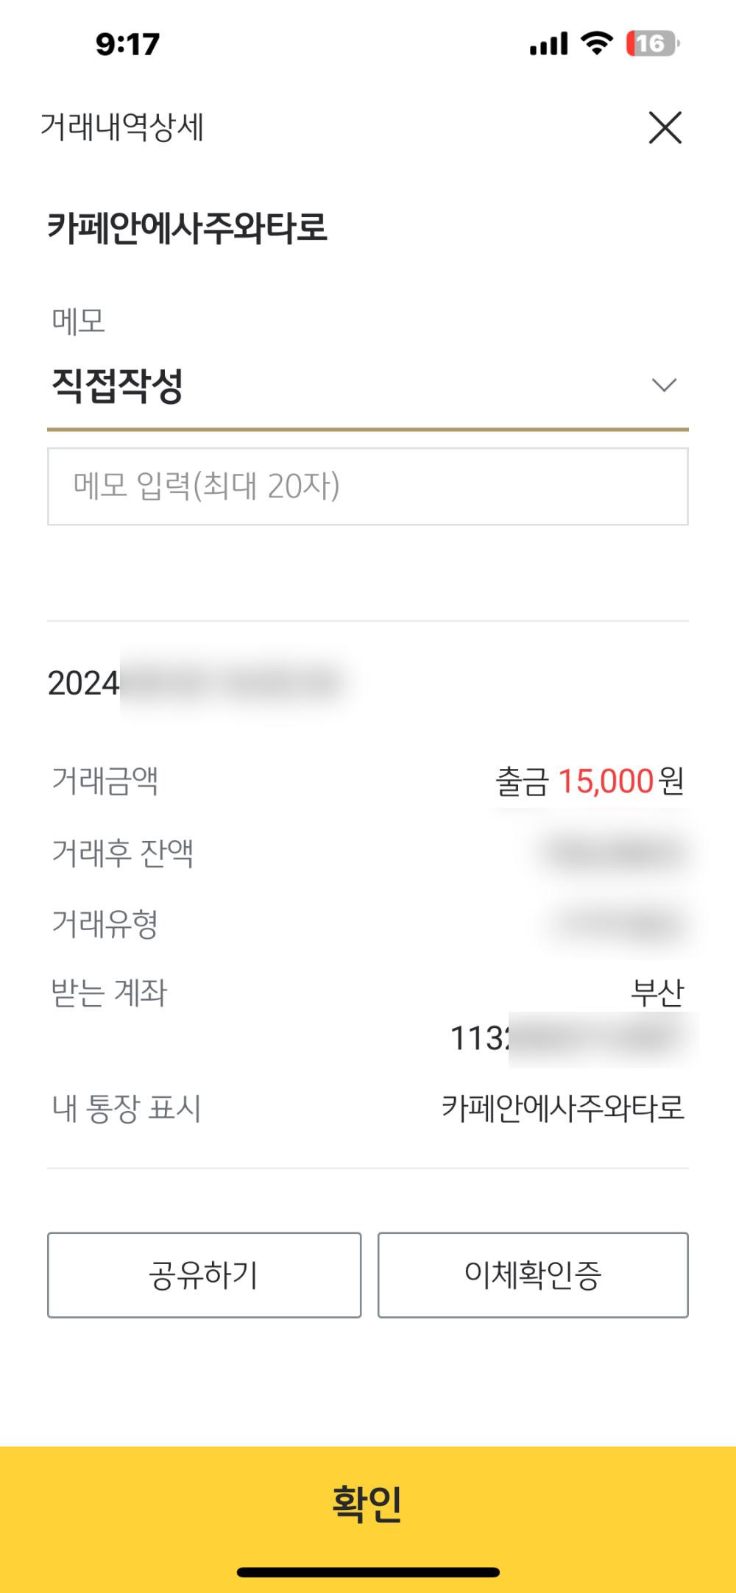Viewport: 736px width, 1593px height.
Task: Tap the 9:17 clock in status bar
Action: [x=127, y=44]
